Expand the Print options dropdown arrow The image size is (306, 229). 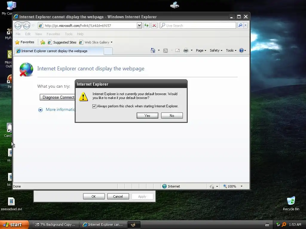pyautogui.click(x=192, y=50)
